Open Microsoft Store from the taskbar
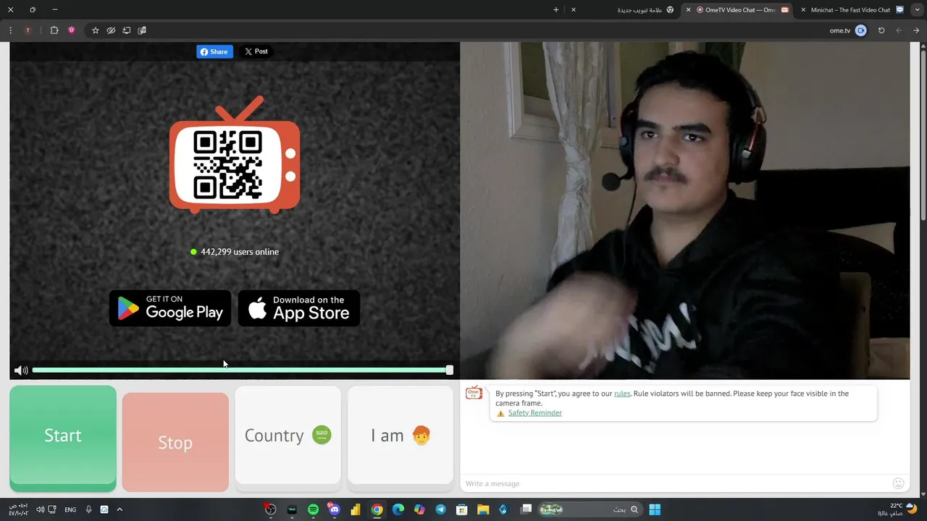Screen dimensions: 927x521 coord(461,509)
